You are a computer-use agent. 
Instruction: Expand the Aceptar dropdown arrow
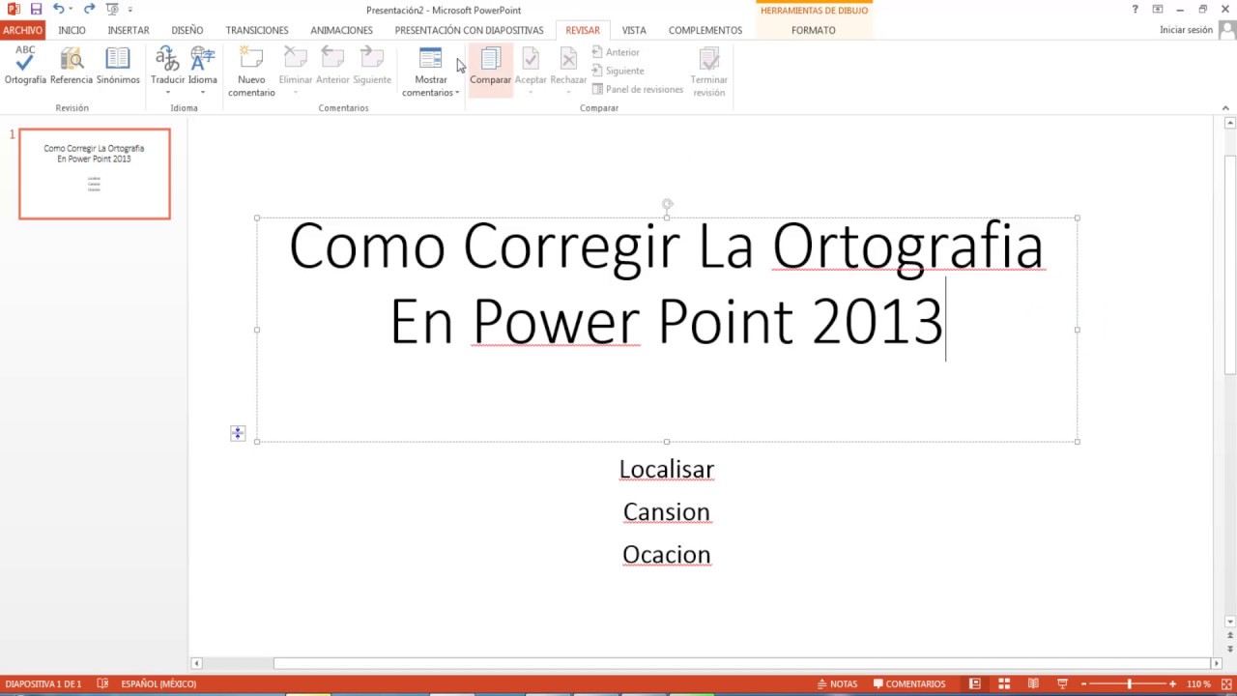(x=531, y=93)
